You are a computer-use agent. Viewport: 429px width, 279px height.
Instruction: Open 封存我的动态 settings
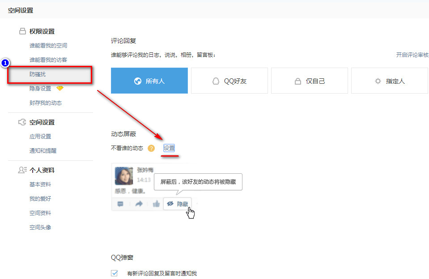(46, 103)
